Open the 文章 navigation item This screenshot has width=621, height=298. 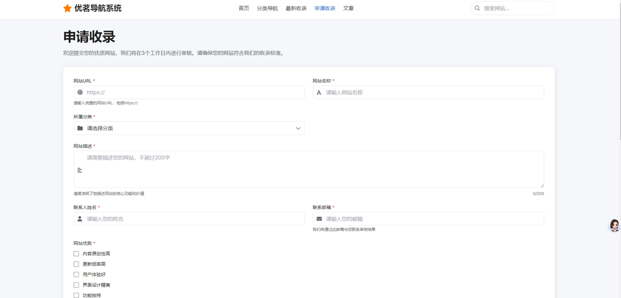coord(348,8)
